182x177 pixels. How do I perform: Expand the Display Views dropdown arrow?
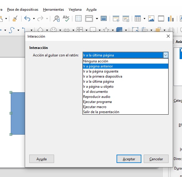(97, 19)
